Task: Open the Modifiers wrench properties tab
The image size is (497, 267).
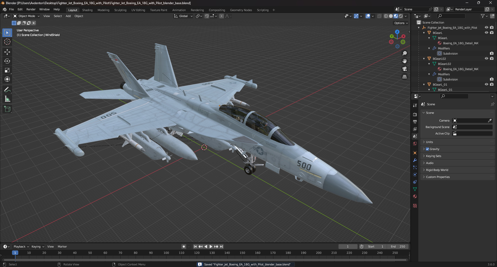Action: (x=415, y=160)
